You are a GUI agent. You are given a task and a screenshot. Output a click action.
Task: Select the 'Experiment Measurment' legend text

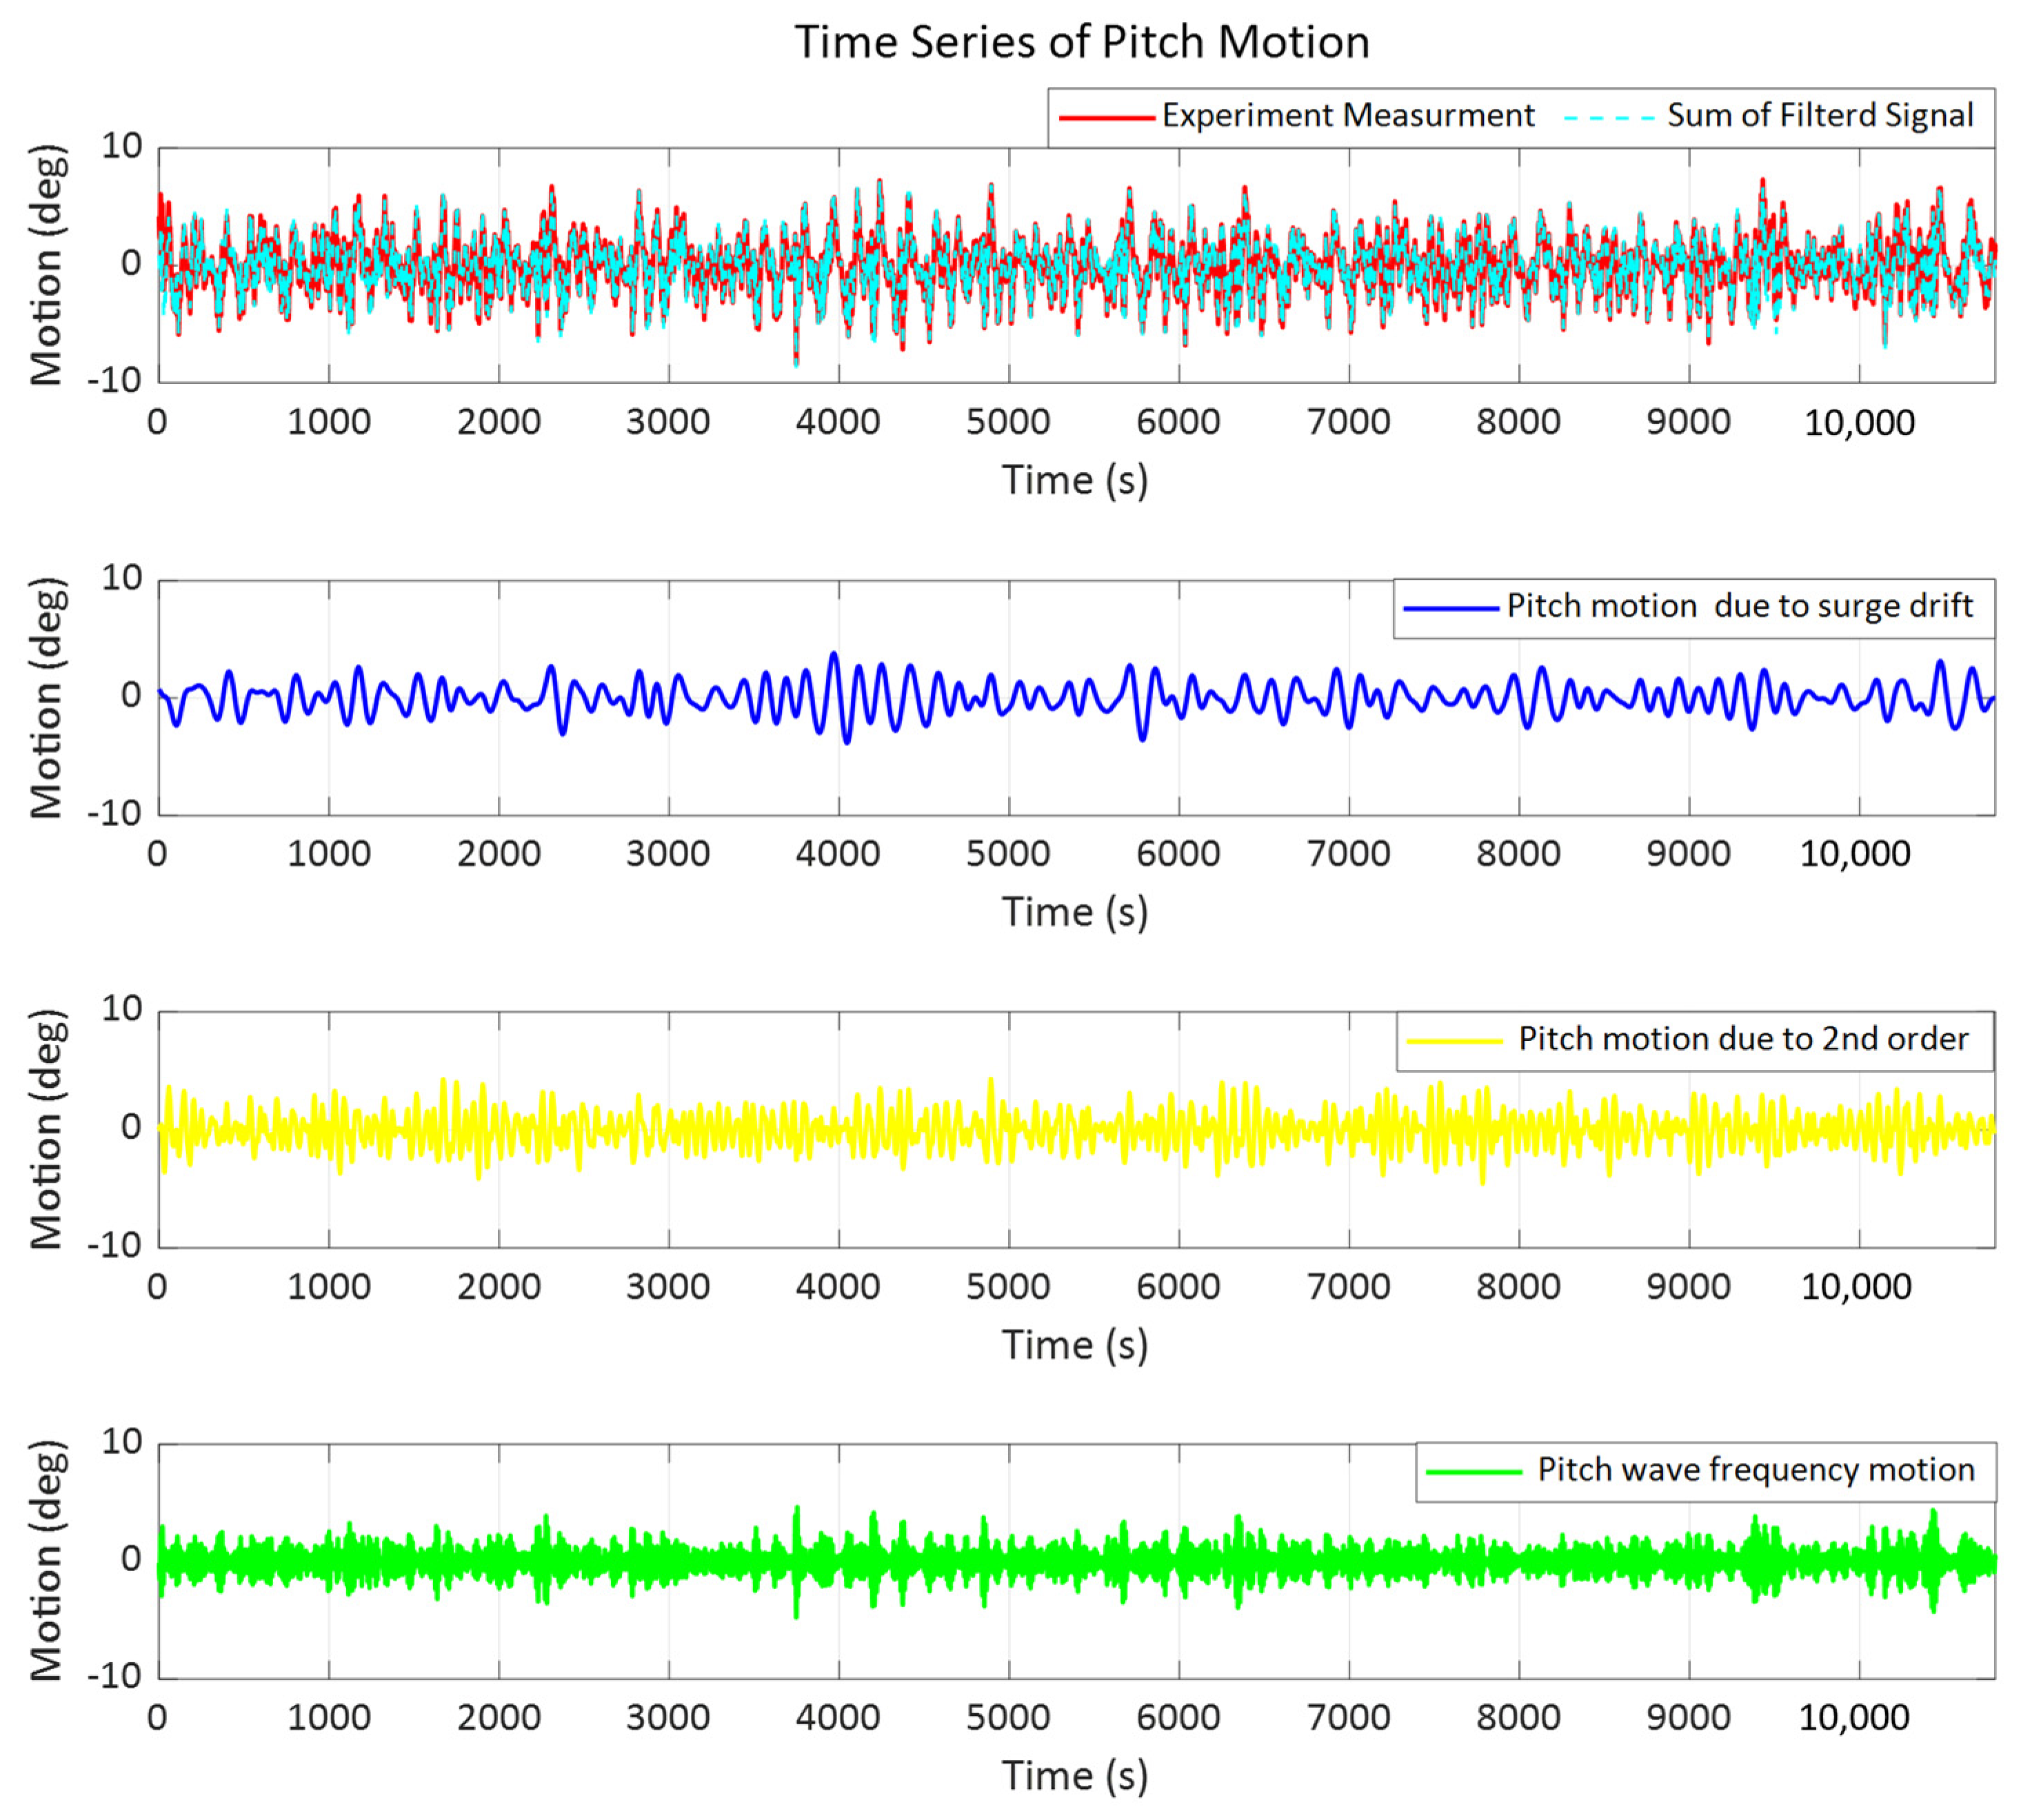point(1347,116)
